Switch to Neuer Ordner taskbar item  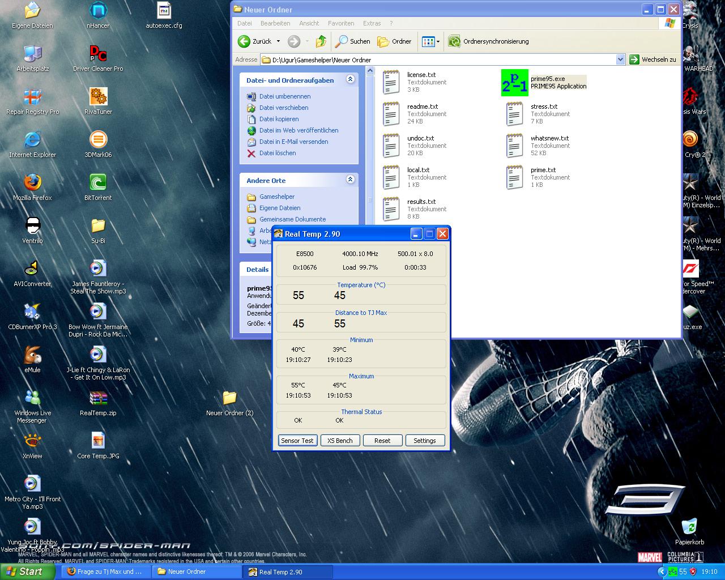[196, 572]
